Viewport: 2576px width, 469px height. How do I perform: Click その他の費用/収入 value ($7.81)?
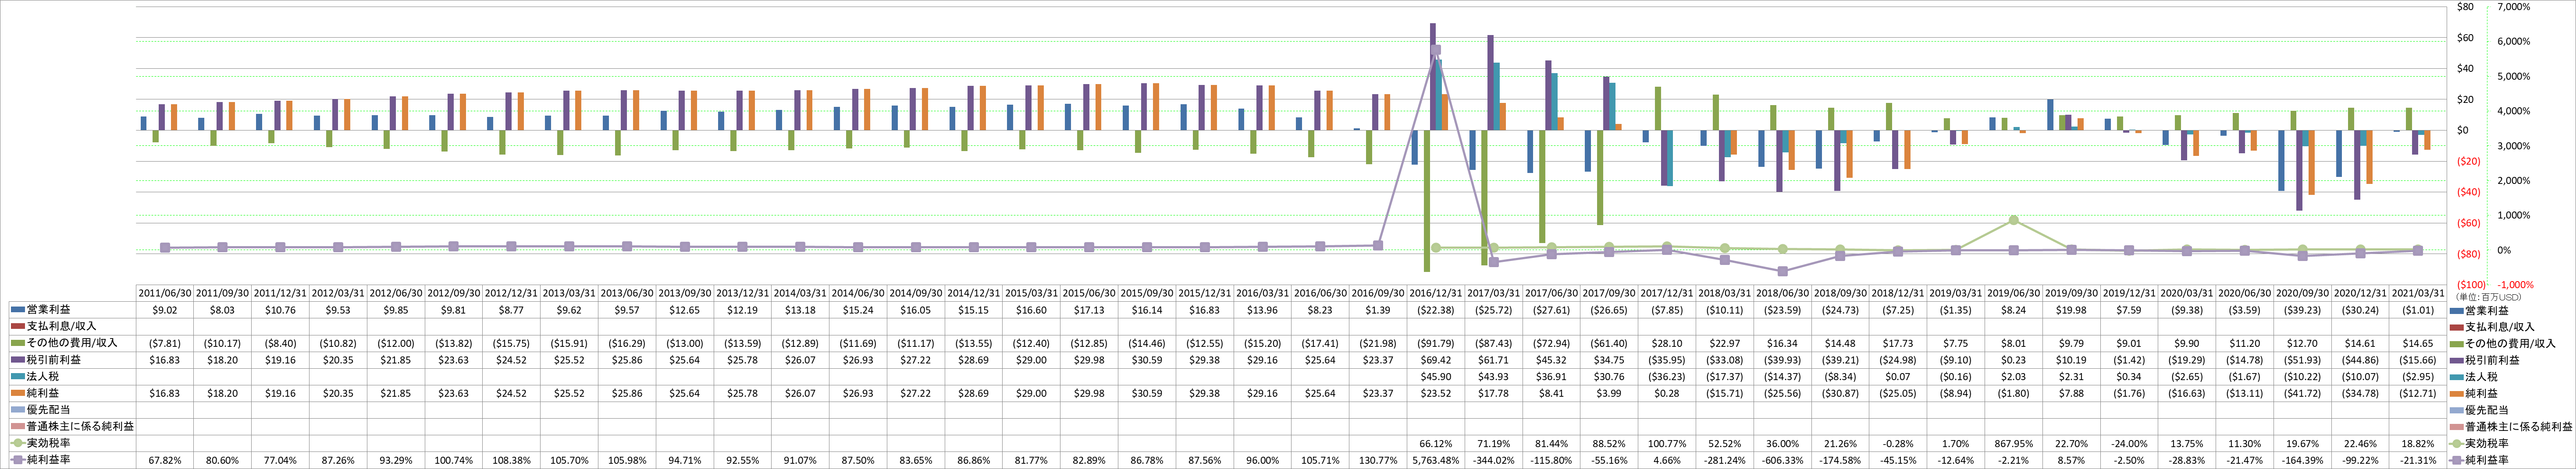coord(164,343)
